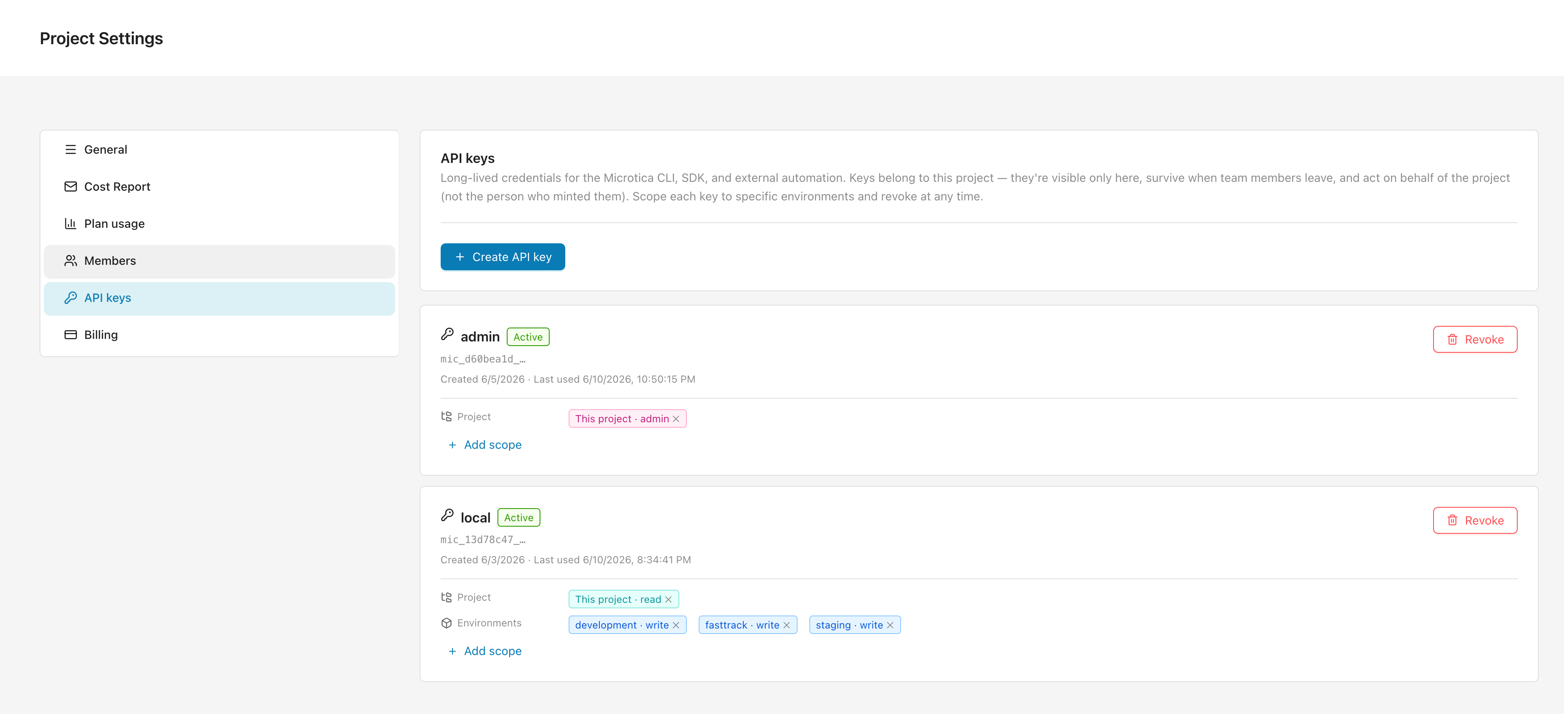Open the Billing section

[x=219, y=335]
